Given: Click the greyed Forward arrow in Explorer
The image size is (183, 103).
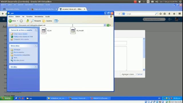Looking at the screenshot, I should coord(21,21).
